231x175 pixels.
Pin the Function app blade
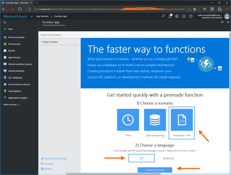[222, 22]
